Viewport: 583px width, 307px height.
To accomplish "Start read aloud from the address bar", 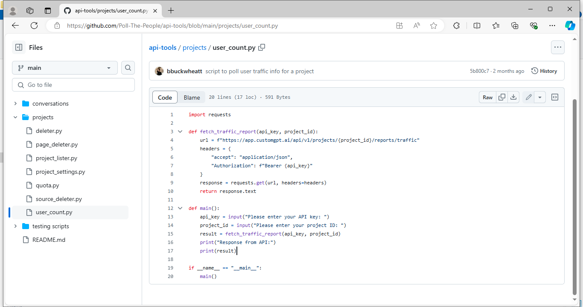I will point(416,26).
